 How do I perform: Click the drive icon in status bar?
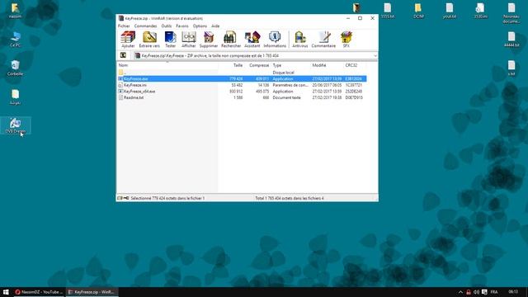coord(120,198)
